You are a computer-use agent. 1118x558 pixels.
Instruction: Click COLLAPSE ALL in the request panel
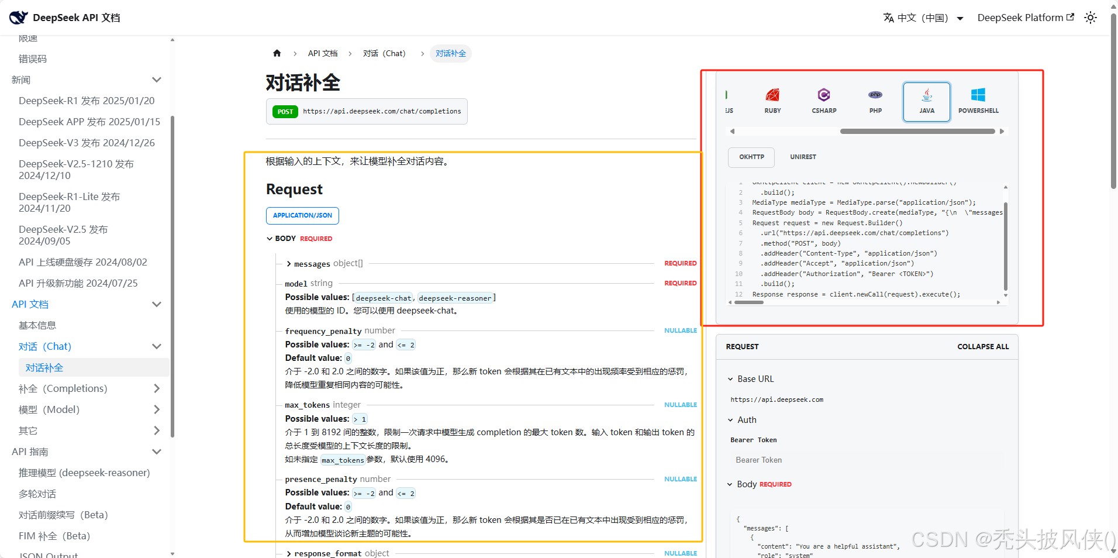(x=983, y=346)
